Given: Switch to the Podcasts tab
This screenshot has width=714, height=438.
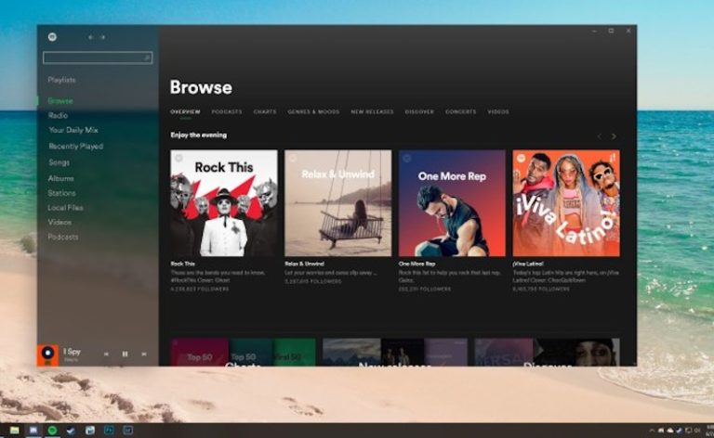Looking at the screenshot, I should tap(227, 111).
